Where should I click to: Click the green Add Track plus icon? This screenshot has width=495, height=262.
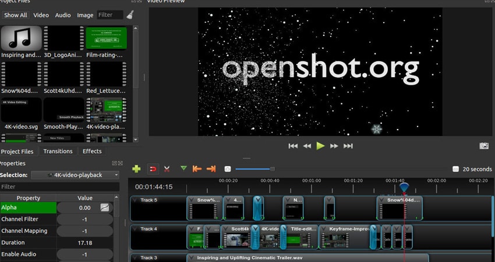(x=136, y=169)
